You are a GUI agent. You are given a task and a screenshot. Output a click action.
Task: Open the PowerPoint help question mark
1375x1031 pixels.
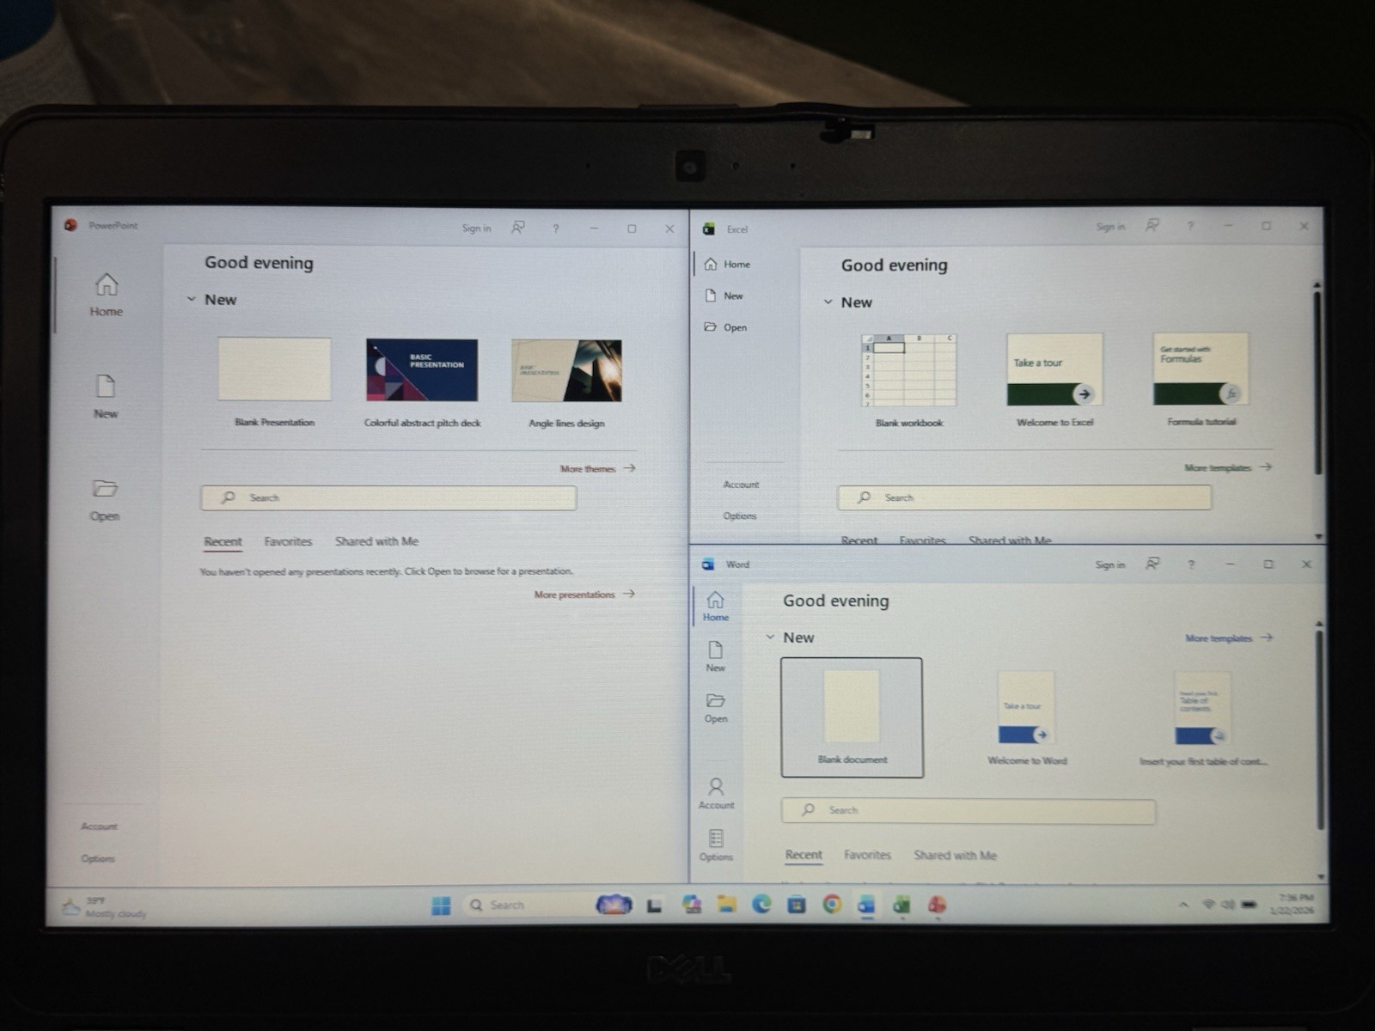(x=556, y=229)
